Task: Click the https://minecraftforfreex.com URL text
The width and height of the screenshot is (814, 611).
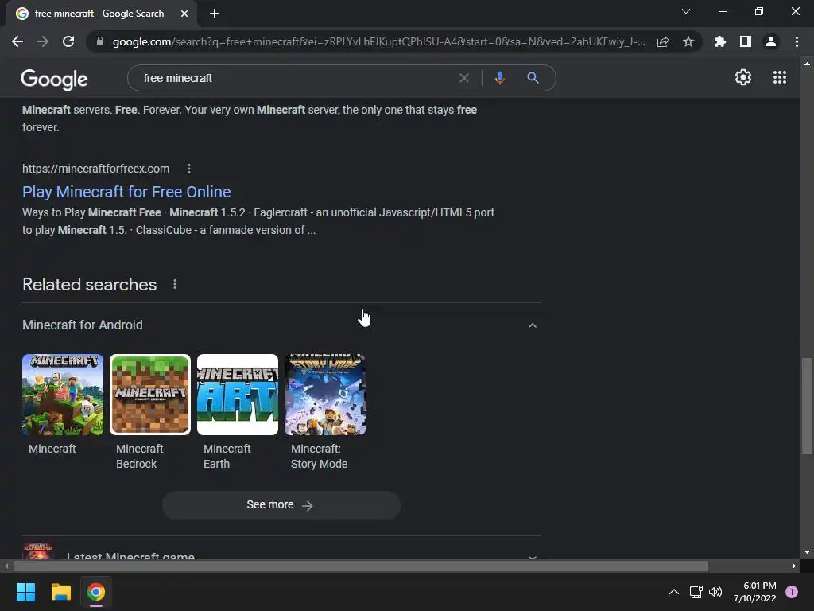Action: 96,169
